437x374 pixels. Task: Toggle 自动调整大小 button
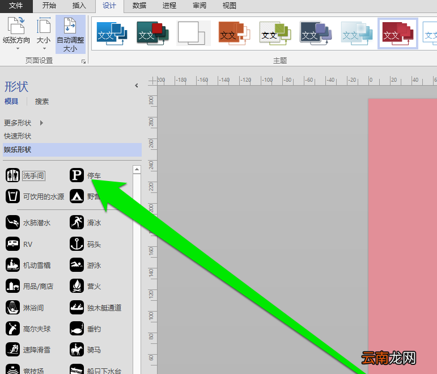pos(70,34)
